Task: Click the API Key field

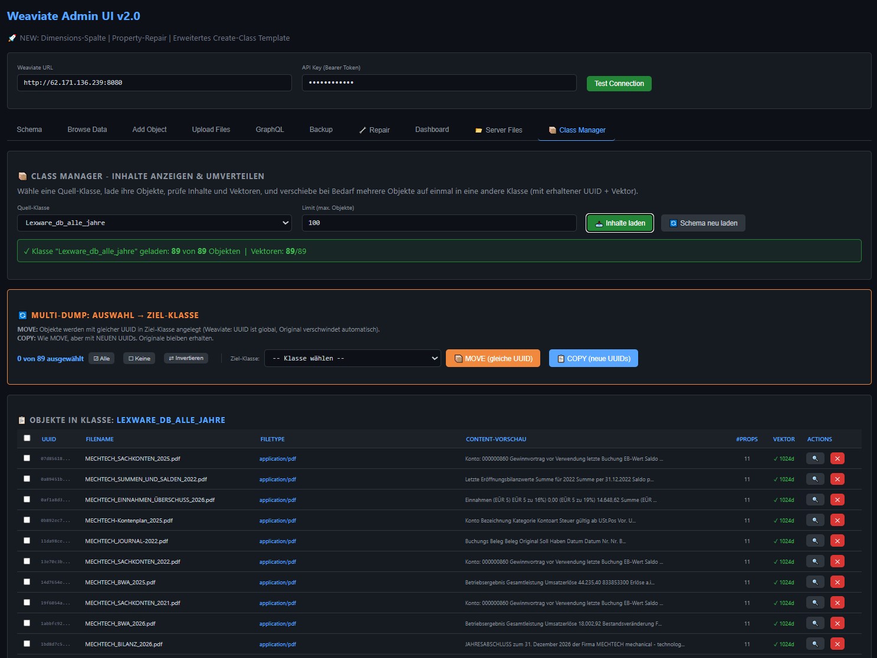Action: 439,82
